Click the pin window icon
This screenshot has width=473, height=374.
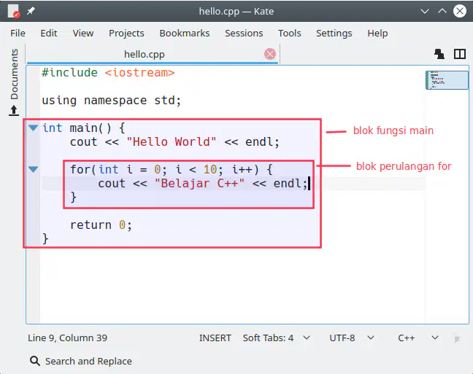31,11
